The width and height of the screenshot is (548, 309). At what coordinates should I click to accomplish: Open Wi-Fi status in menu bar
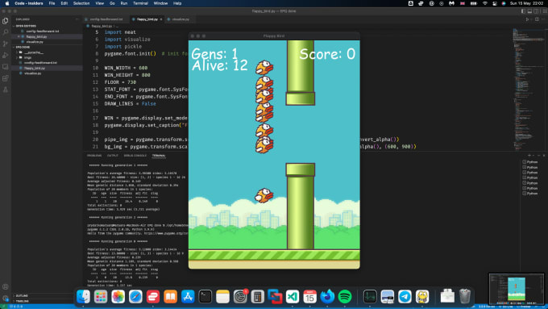click(485, 3)
